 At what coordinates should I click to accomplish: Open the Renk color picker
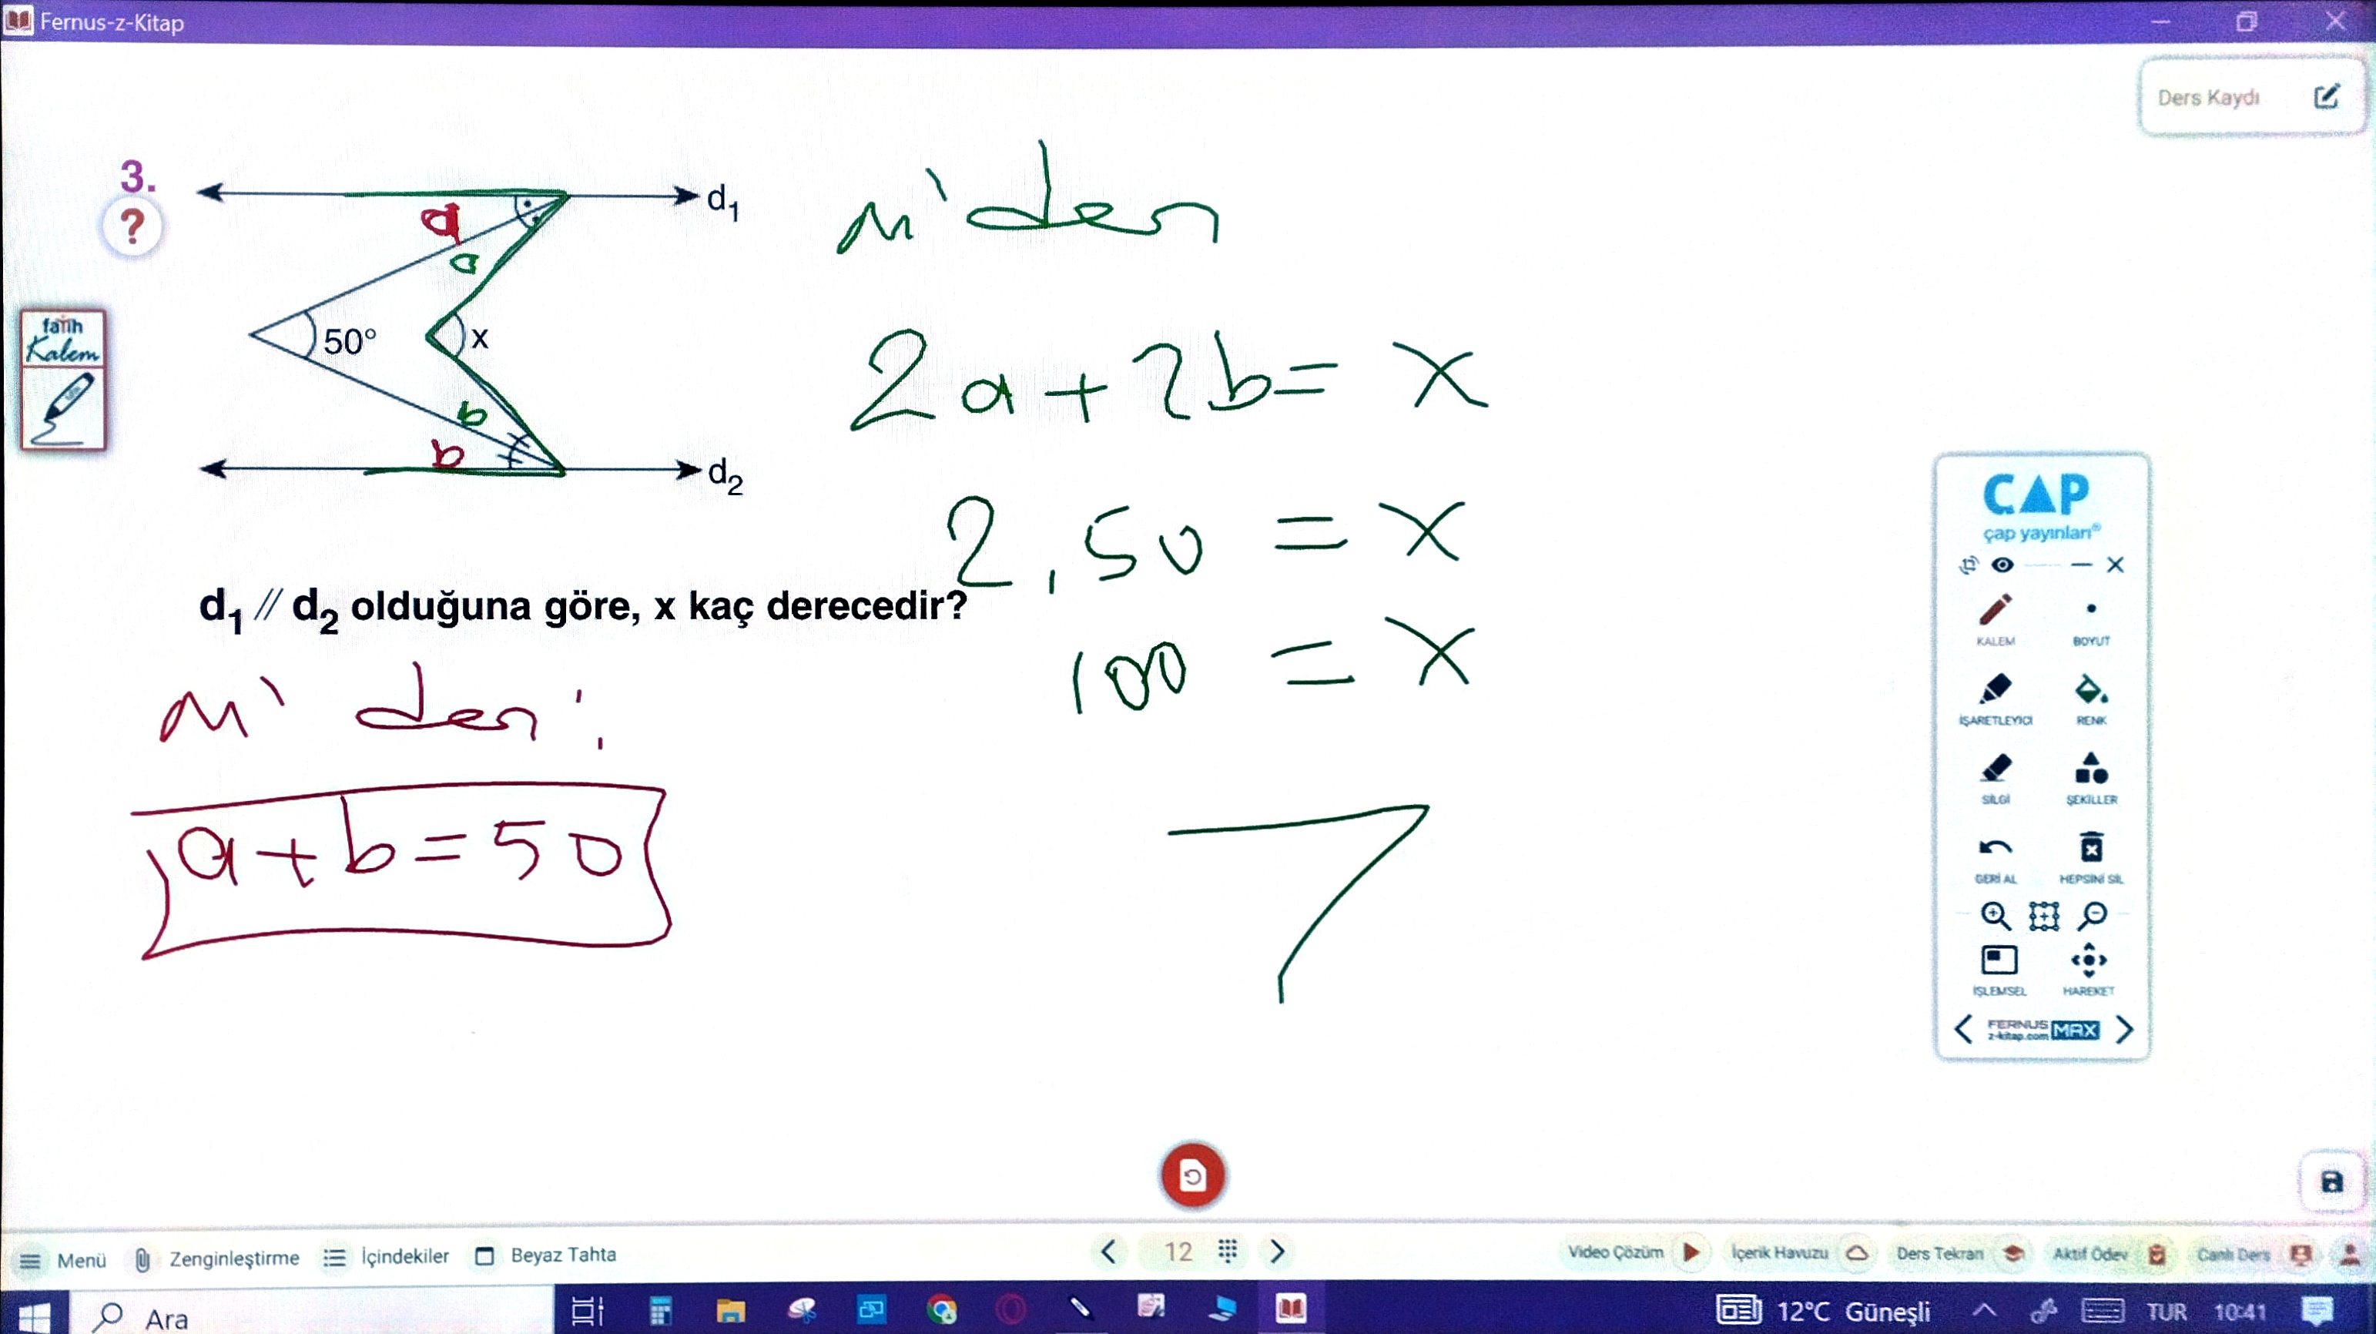point(2091,690)
